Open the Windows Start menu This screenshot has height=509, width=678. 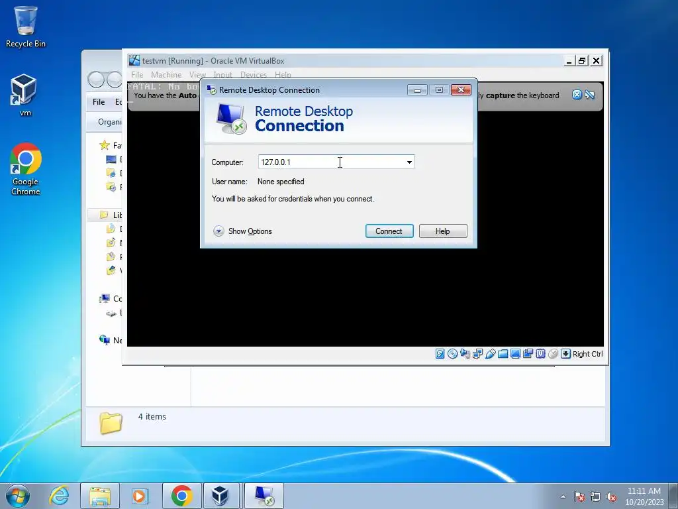pos(18,496)
